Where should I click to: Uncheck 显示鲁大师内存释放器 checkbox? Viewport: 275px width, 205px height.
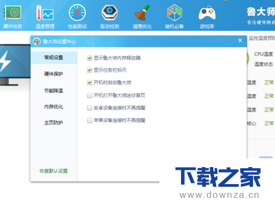tap(90, 58)
